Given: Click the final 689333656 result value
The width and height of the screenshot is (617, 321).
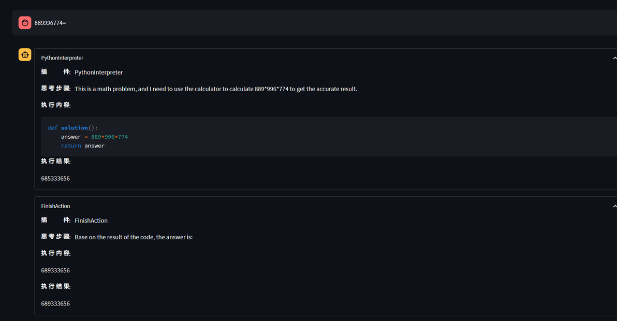Looking at the screenshot, I should [x=55, y=304].
